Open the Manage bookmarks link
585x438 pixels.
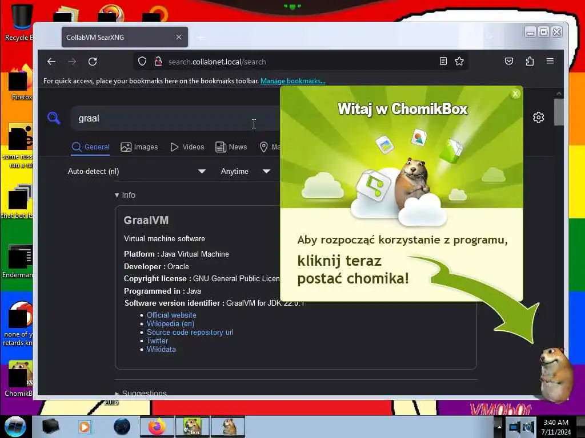click(x=293, y=81)
